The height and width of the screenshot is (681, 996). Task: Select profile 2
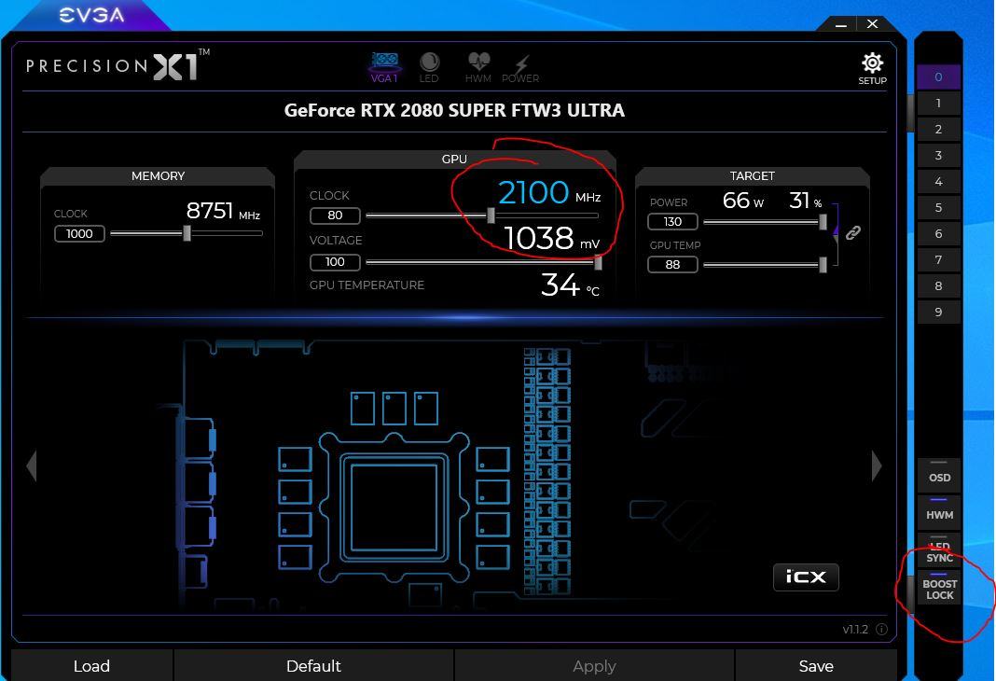point(938,129)
